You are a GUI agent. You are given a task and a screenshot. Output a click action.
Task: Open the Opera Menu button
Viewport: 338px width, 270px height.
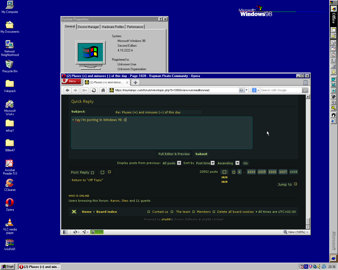click(x=71, y=81)
